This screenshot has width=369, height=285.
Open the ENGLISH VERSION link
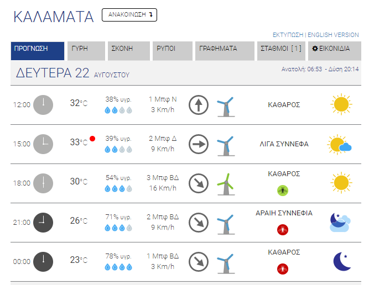coord(333,35)
